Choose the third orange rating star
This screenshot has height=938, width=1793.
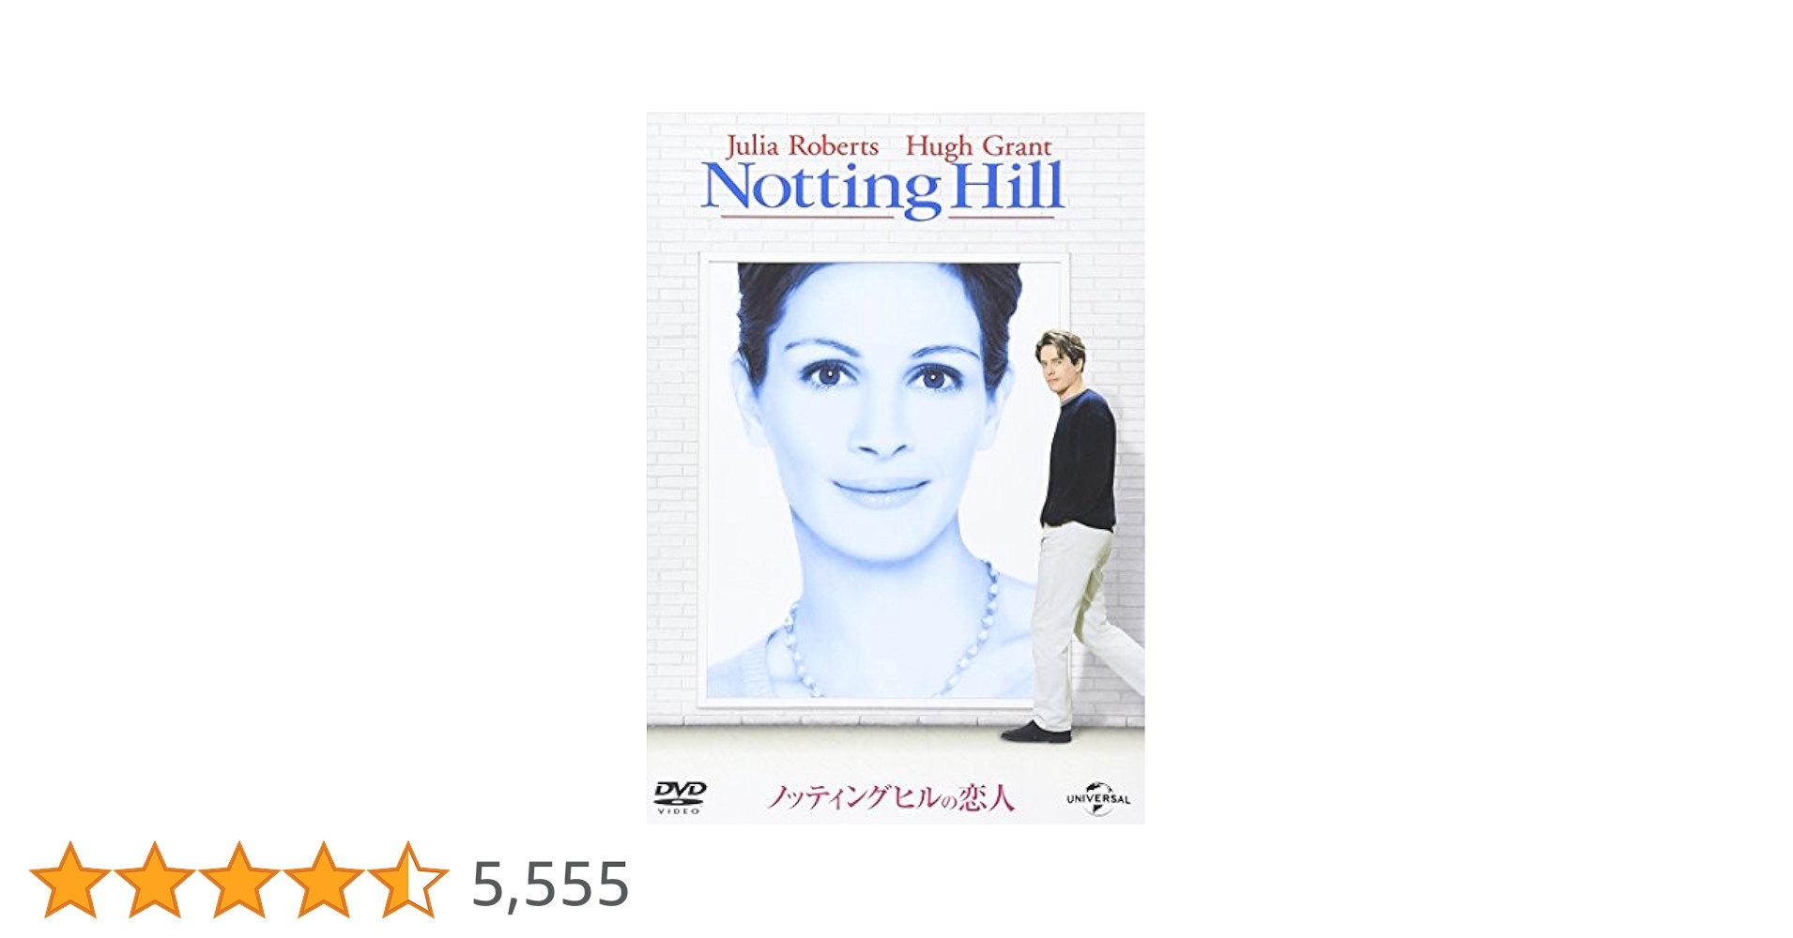click(239, 880)
